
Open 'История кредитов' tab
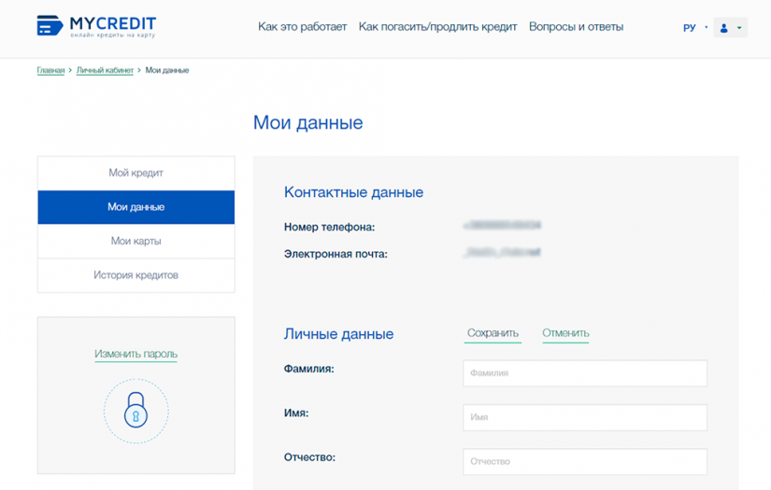pos(136,275)
